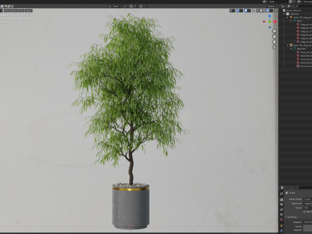Open the gizmo settings dropdown
The width and height of the screenshot is (312, 234).
(x=241, y=10)
